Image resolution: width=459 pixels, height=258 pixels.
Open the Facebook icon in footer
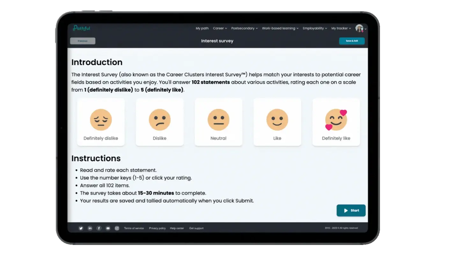[x=99, y=228]
